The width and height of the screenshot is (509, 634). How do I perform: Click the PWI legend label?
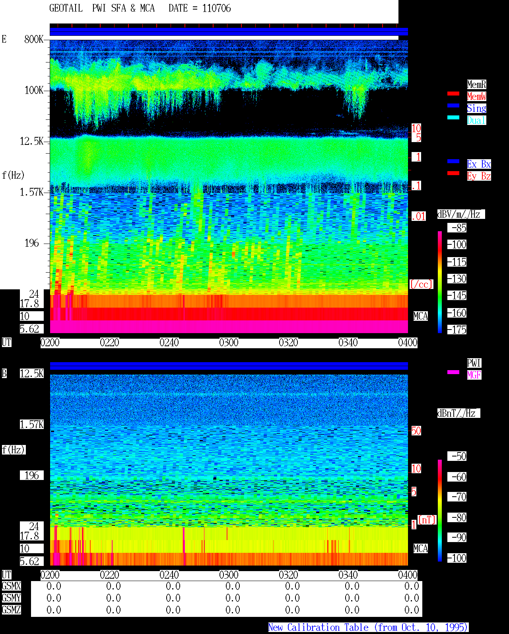(x=474, y=363)
